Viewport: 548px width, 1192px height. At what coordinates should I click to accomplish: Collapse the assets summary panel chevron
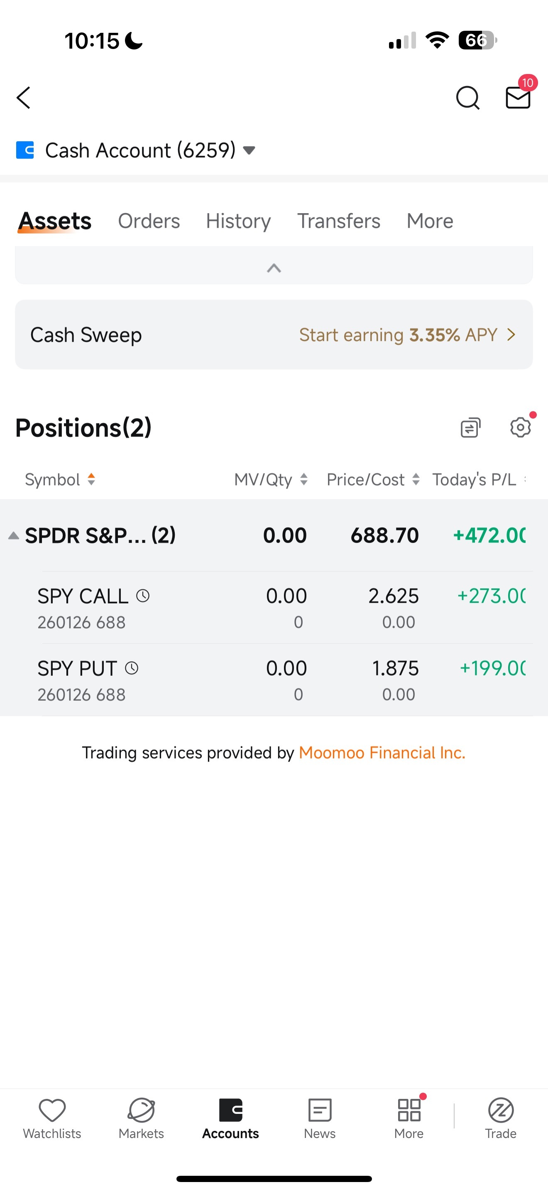tap(274, 268)
